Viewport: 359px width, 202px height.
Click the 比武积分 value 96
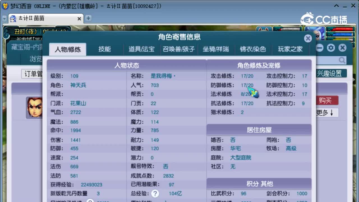pos(243,194)
